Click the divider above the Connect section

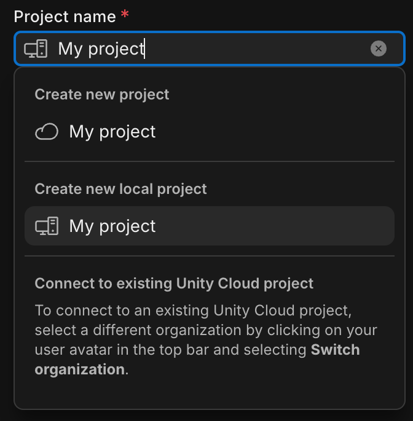tap(210, 256)
